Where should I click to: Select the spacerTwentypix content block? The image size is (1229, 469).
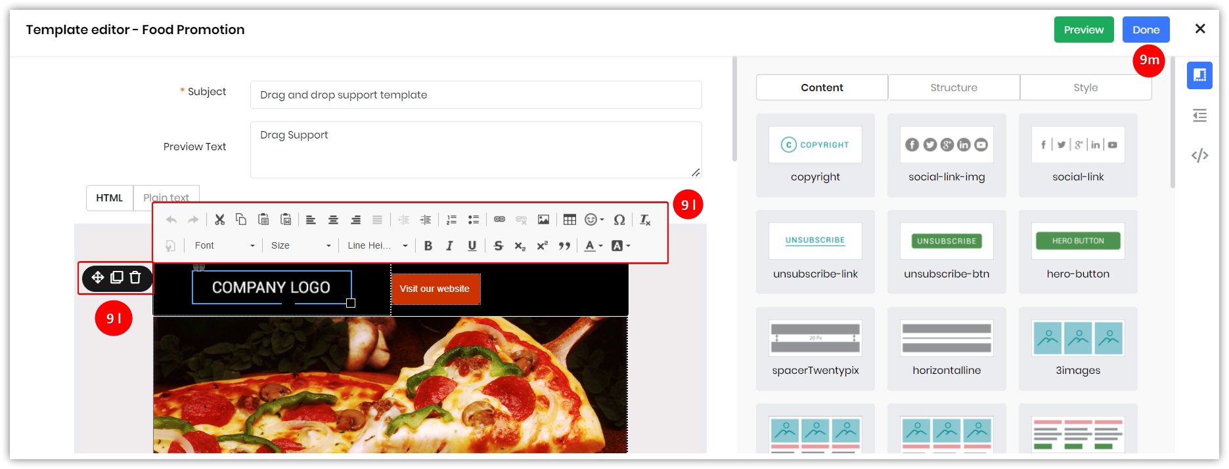coord(815,349)
